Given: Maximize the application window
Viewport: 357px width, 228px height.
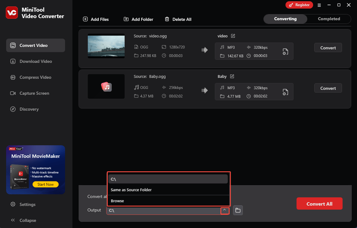Looking at the screenshot, I should 339,5.
